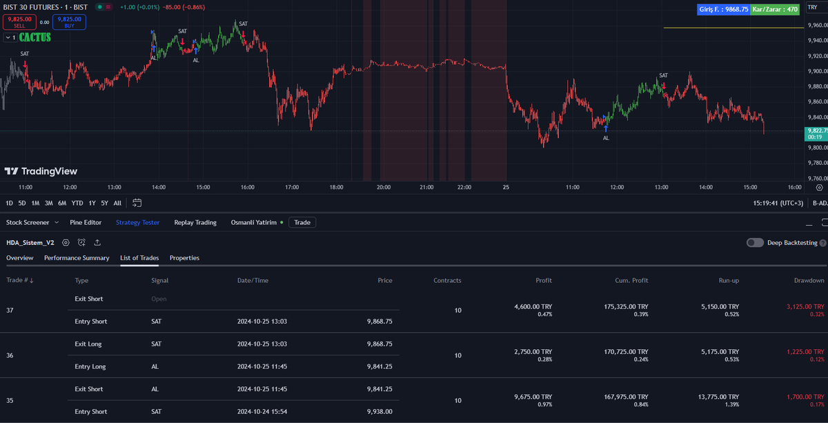Maximize the bottom panel
828x423 pixels.
tap(824, 223)
